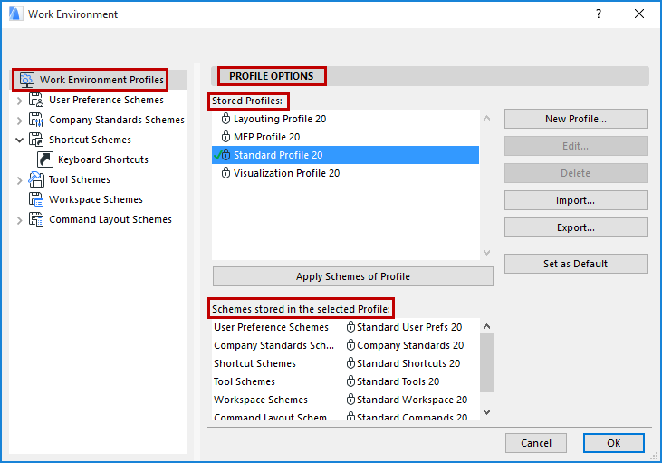This screenshot has height=463, width=662.
Task: Click the Company Standards Schemes icon
Action: coord(36,120)
